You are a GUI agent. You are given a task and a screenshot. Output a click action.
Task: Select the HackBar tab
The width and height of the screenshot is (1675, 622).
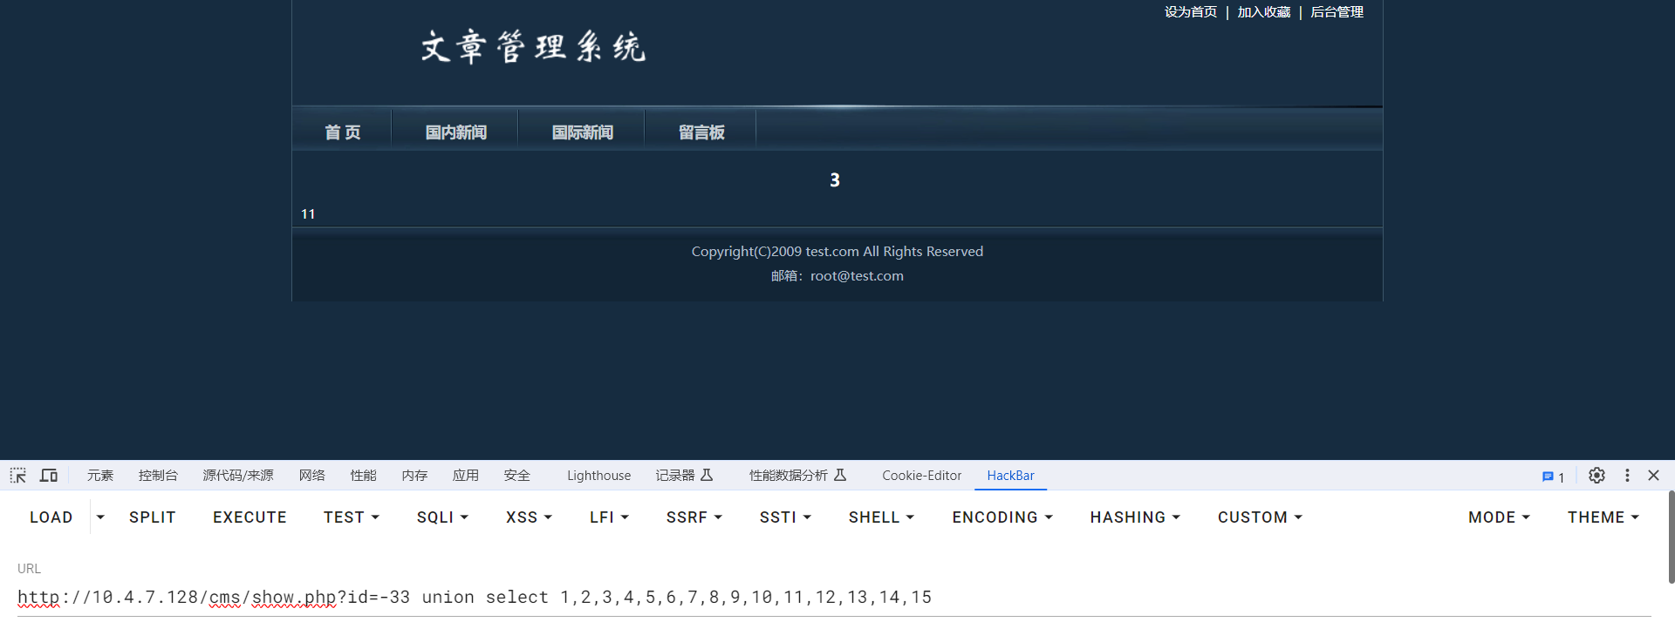1010,476
